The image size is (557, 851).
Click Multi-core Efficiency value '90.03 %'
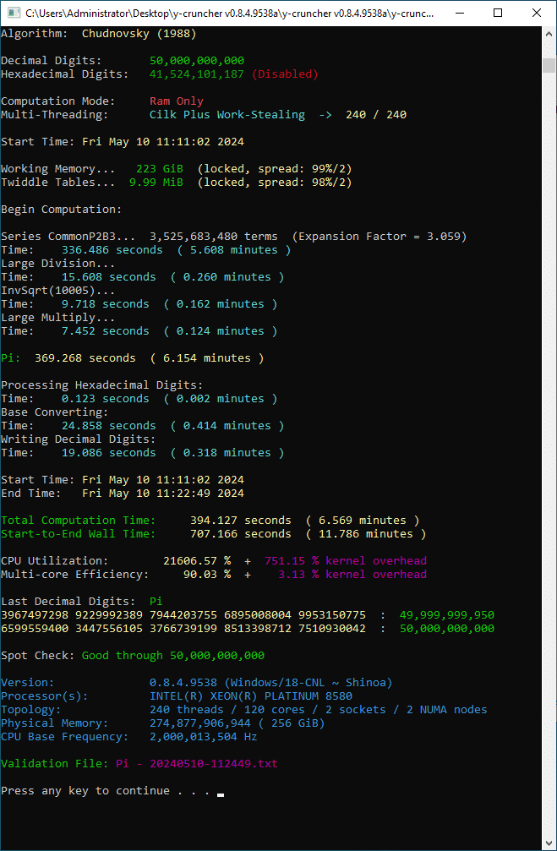tap(207, 575)
